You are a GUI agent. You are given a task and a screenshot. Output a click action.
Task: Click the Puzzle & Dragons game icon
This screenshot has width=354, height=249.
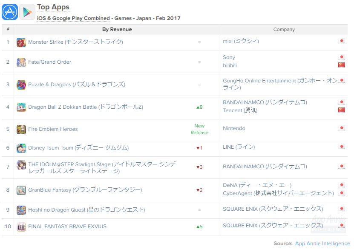click(21, 85)
